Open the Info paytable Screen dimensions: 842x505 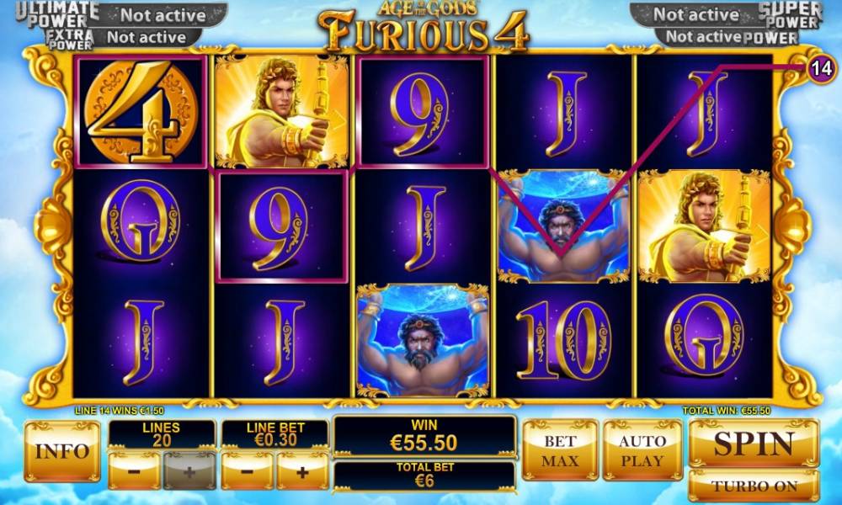pyautogui.click(x=62, y=451)
